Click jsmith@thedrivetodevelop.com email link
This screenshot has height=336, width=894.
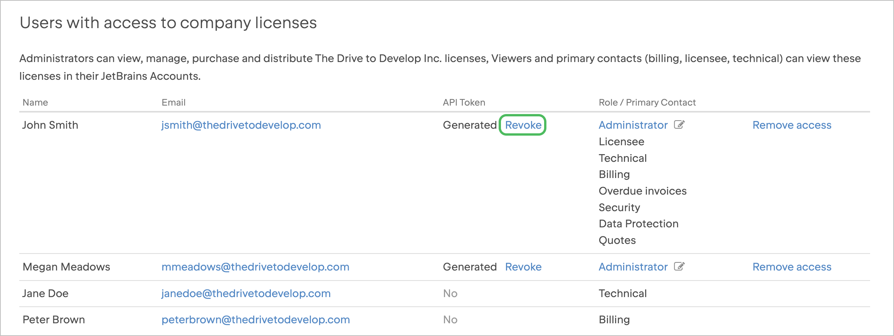(x=241, y=125)
